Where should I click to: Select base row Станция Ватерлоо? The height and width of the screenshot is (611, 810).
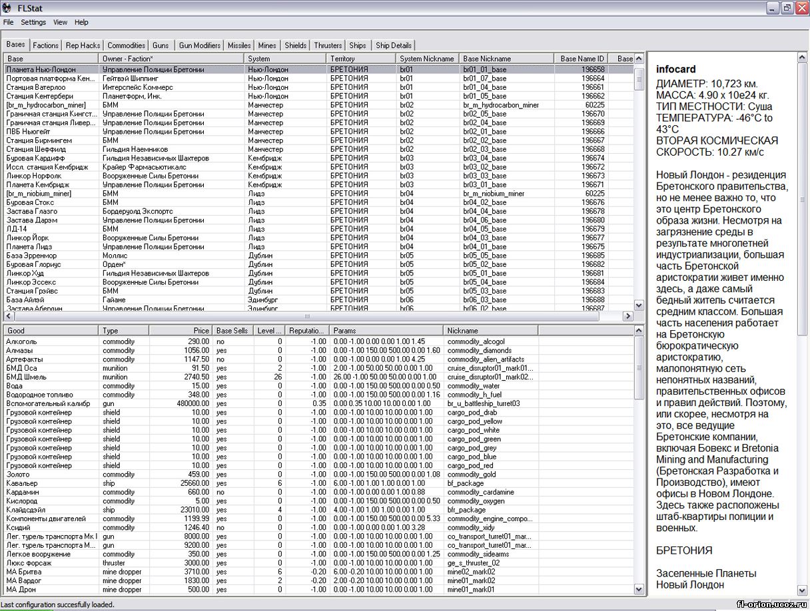[318, 87]
